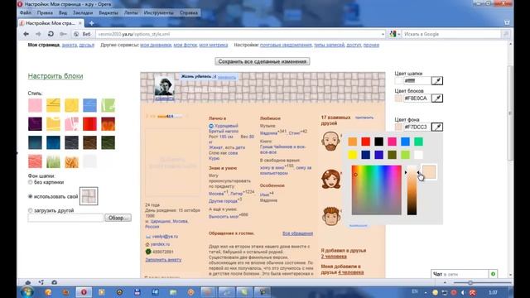This screenshot has width=530, height=298.
Task: Open a new tab with plus button
Action: tap(92, 23)
